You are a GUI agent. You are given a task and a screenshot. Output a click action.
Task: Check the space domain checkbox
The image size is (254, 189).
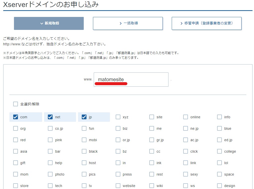click(219, 174)
